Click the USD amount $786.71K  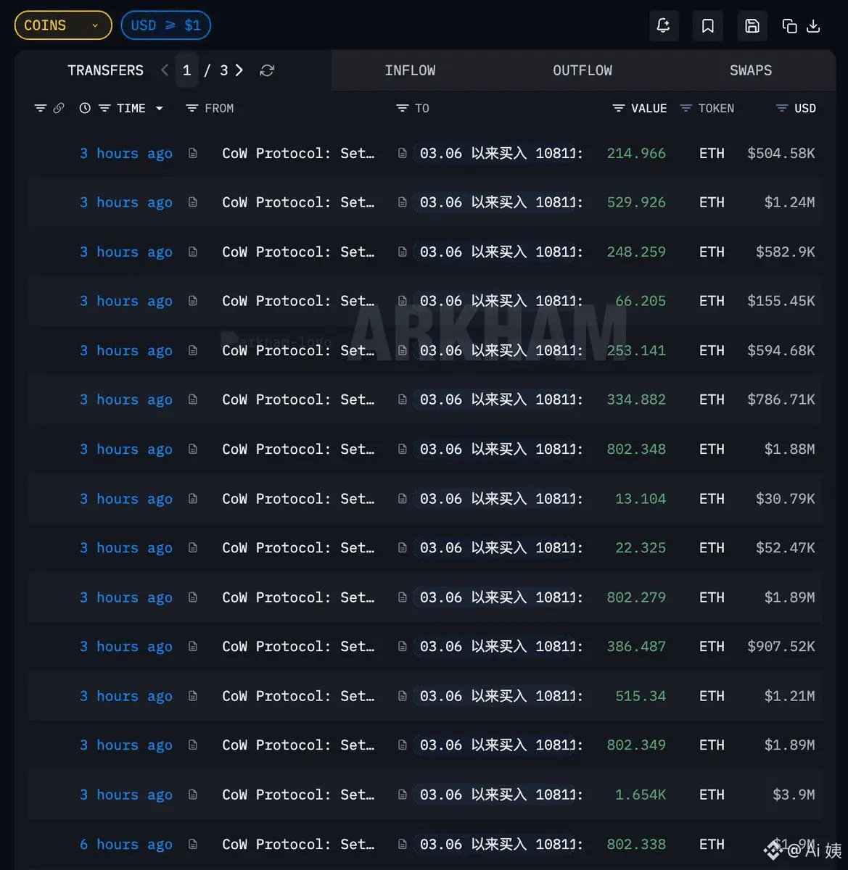[x=781, y=399]
